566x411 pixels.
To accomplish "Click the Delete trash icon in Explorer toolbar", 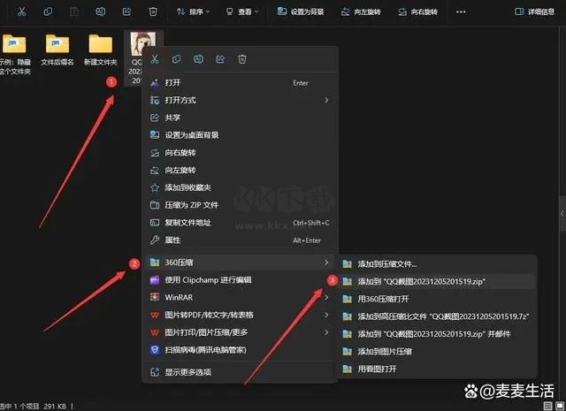I will click(153, 11).
